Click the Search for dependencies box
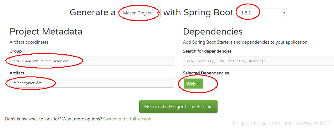The width and height of the screenshot is (334, 129). point(258,61)
